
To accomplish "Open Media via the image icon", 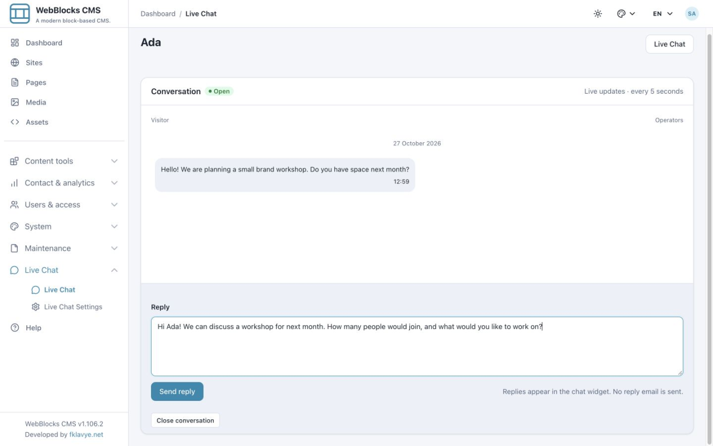I will click(15, 102).
